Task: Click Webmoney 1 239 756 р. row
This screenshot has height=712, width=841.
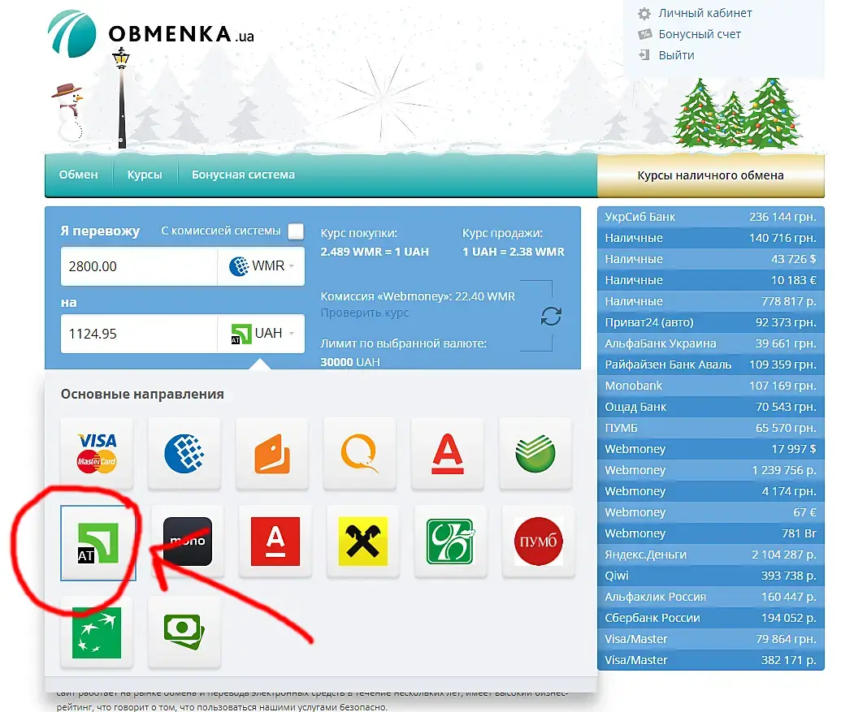Action: coord(711,470)
